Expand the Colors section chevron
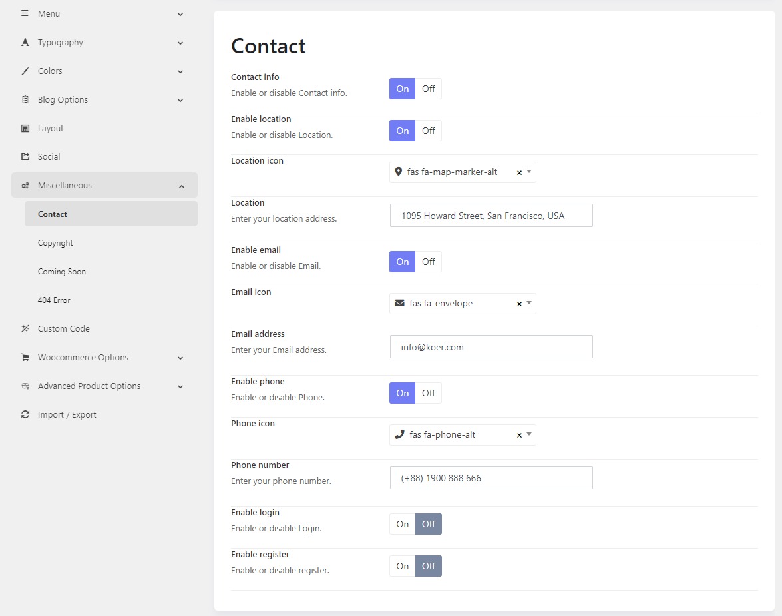Image resolution: width=782 pixels, height=616 pixels. [x=180, y=72]
